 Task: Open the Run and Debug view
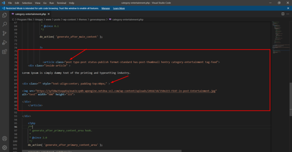click(x=5, y=42)
